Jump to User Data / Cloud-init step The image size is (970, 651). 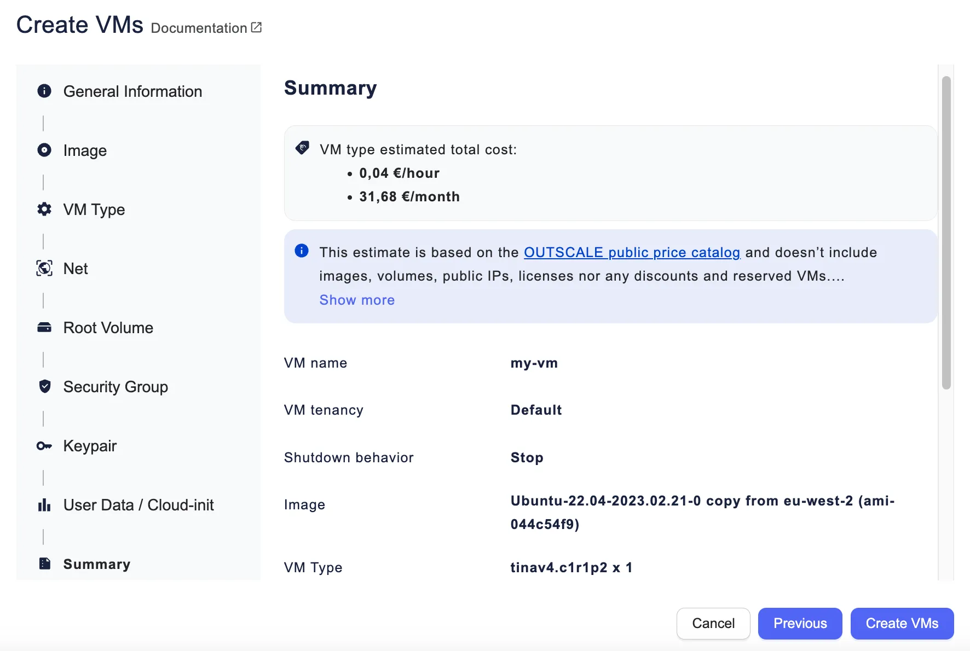[x=138, y=505]
